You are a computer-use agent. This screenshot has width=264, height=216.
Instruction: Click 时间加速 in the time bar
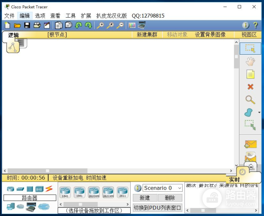click(96, 178)
